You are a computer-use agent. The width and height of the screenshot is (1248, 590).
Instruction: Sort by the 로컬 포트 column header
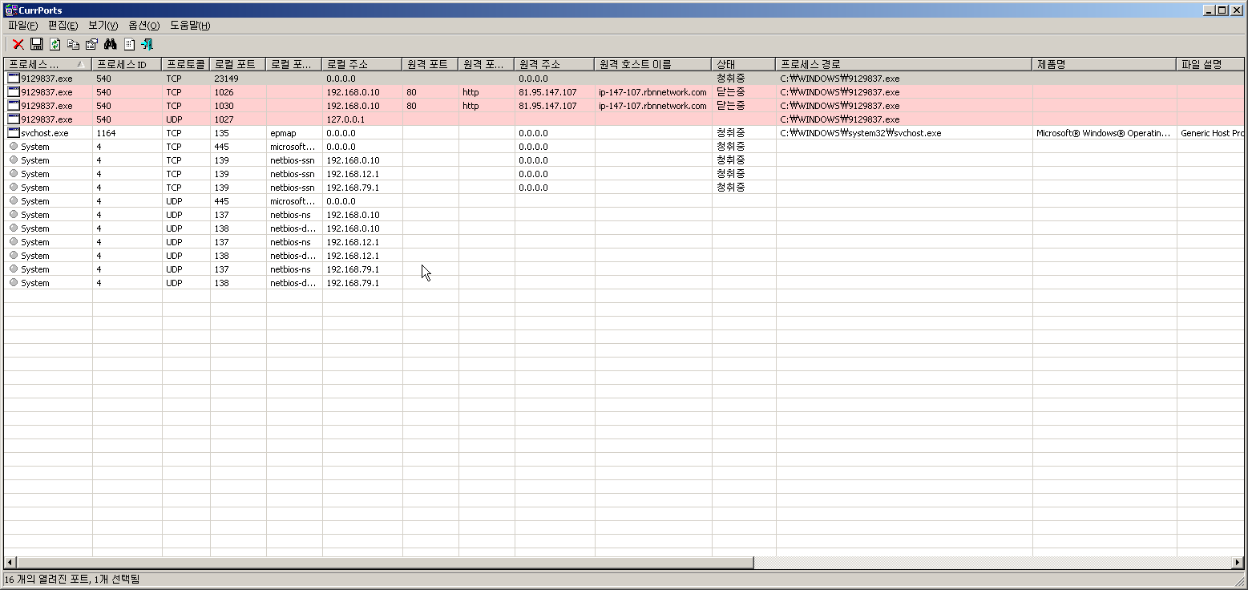pyautogui.click(x=237, y=64)
